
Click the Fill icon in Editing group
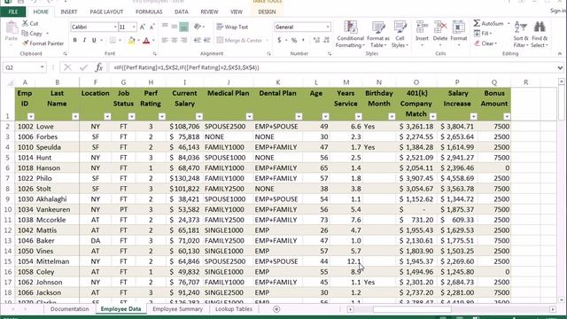coord(477,34)
